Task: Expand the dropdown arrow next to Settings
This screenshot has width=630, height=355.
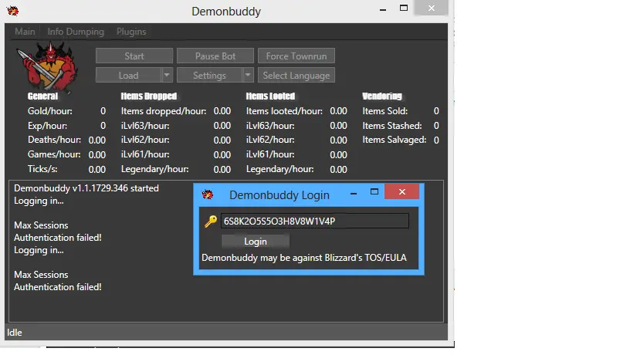Action: 248,76
